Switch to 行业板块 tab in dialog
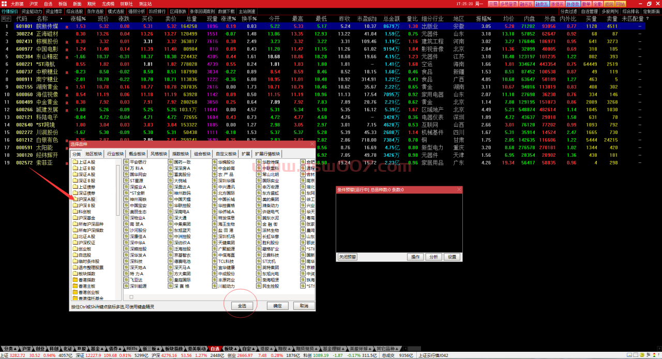Image resolution: width=662 pixels, height=359 pixels. 115,154
